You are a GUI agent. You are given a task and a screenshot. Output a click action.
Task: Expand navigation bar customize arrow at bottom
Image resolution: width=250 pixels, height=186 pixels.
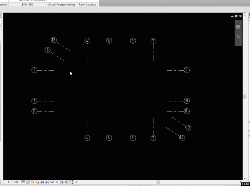[x=241, y=44]
